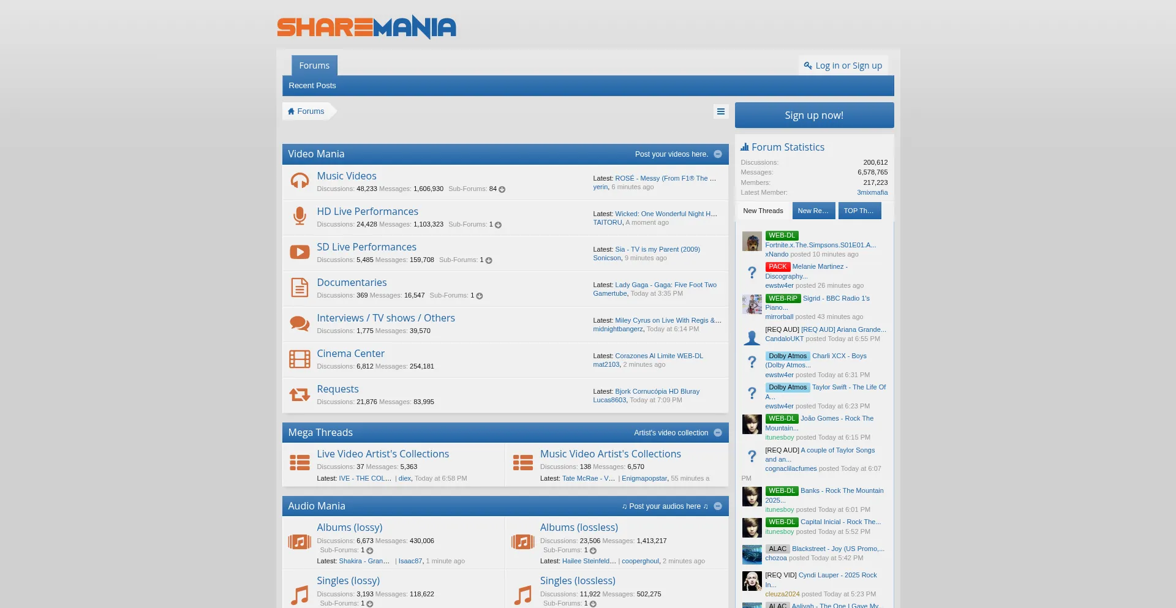Click the play icon for SD Live Performances

[300, 252]
